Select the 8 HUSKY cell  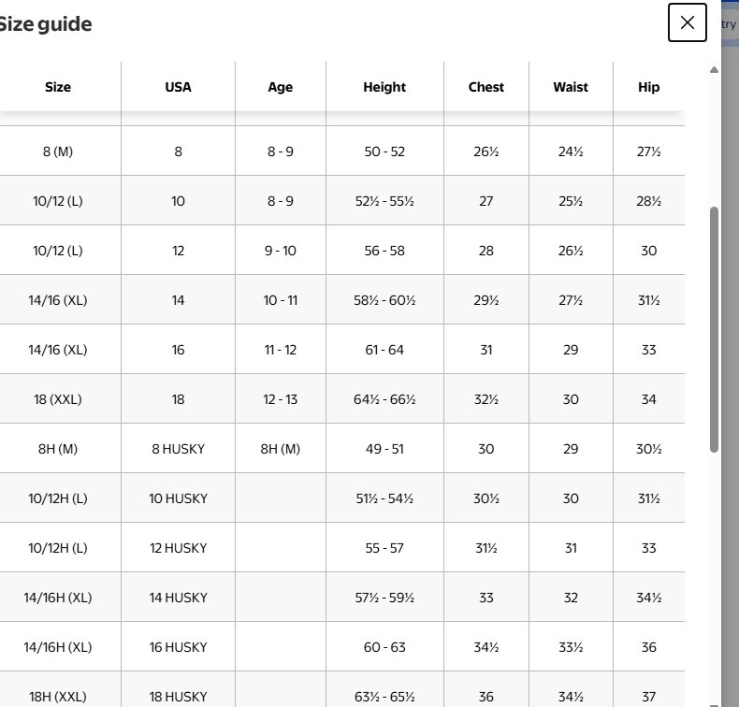pos(178,449)
